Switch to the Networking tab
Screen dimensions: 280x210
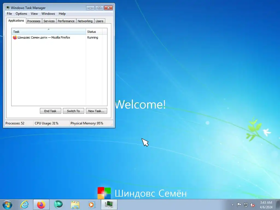(x=85, y=21)
